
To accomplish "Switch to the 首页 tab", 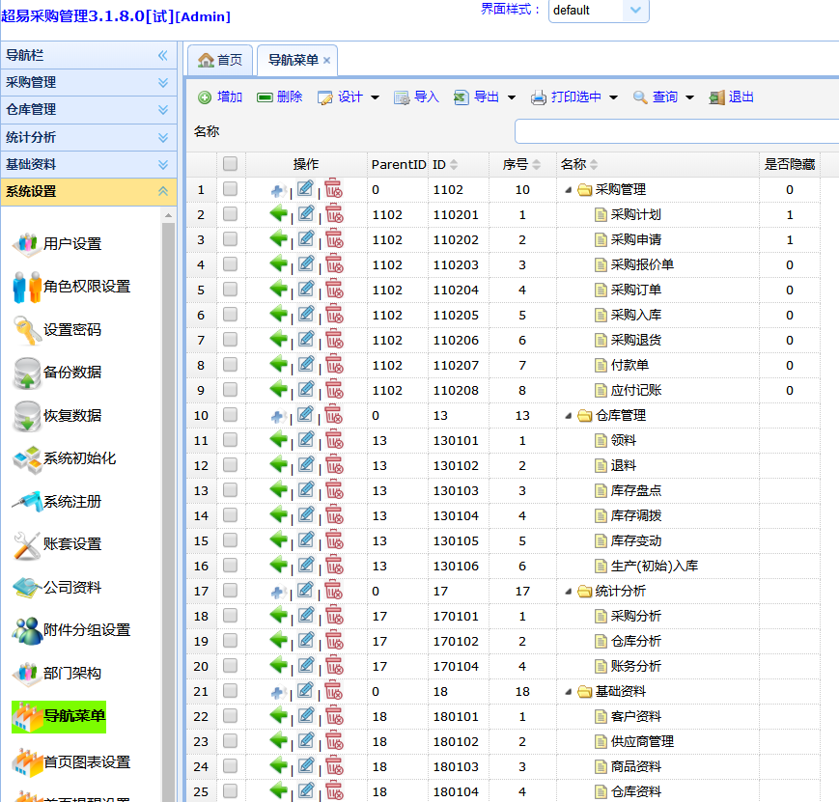I will pyautogui.click(x=220, y=60).
